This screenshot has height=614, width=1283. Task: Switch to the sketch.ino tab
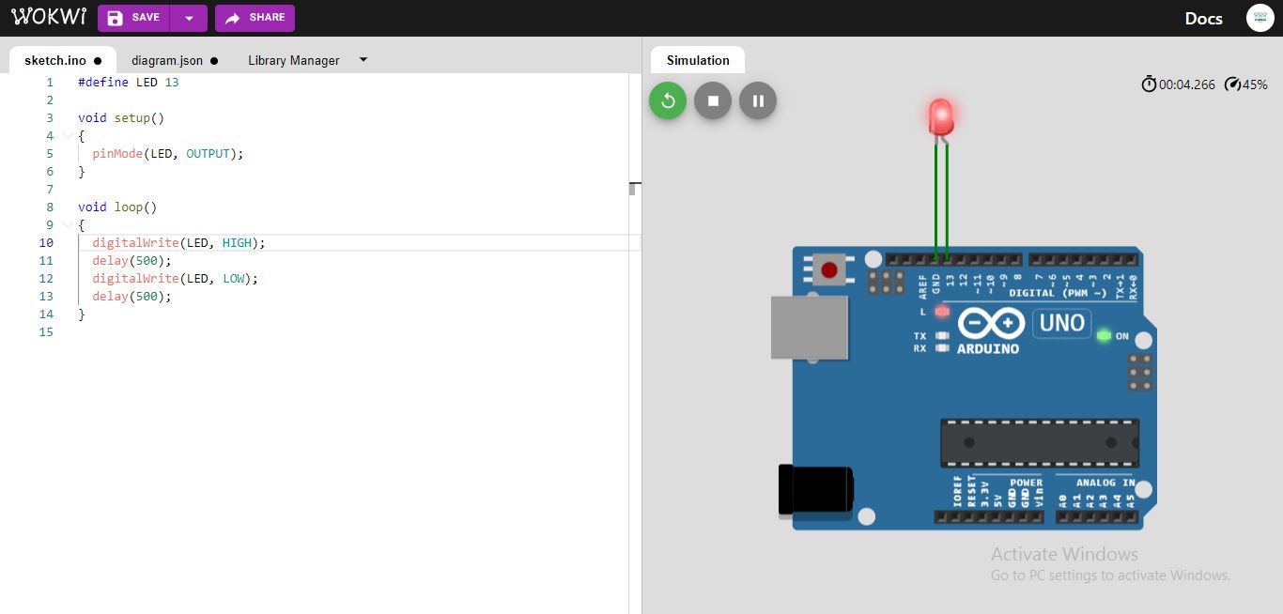tap(63, 60)
